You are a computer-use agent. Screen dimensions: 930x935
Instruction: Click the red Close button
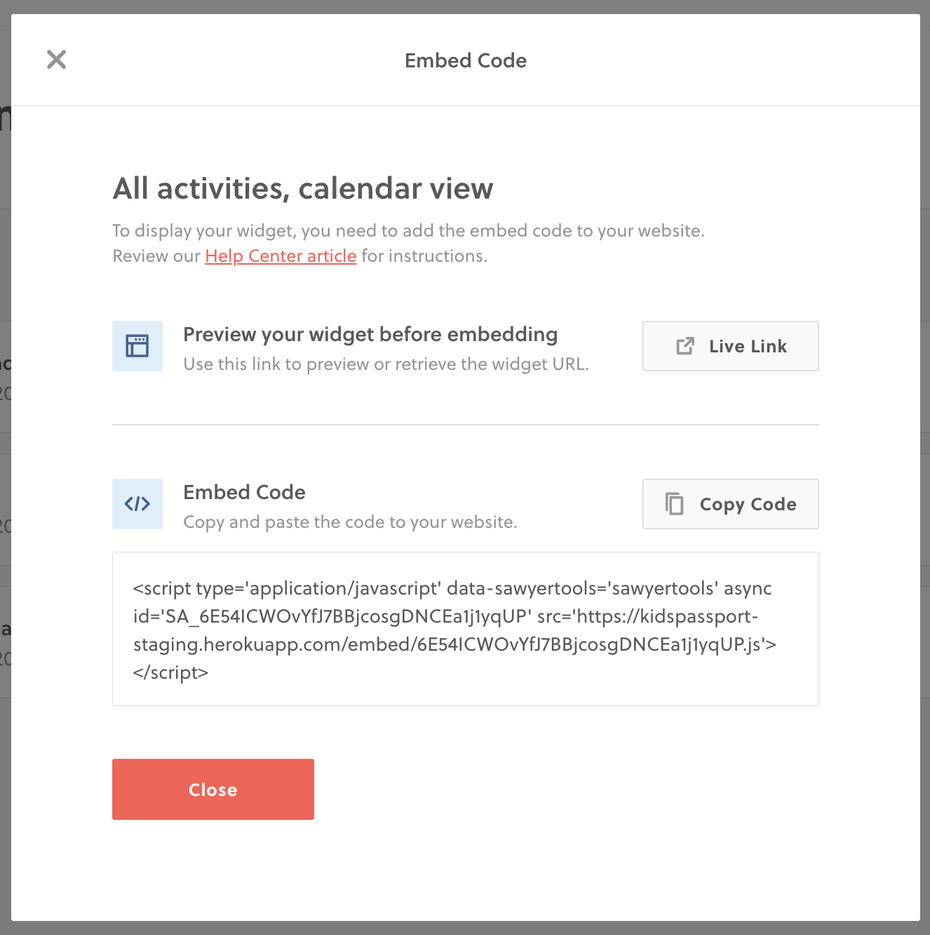213,789
